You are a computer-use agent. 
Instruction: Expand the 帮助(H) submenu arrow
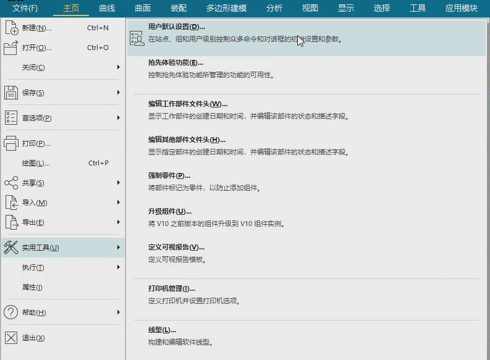click(x=119, y=312)
